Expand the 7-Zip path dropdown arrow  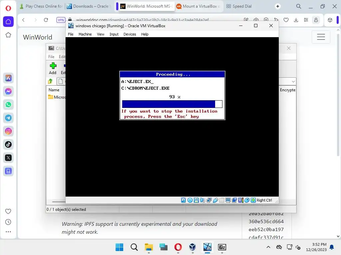293,82
